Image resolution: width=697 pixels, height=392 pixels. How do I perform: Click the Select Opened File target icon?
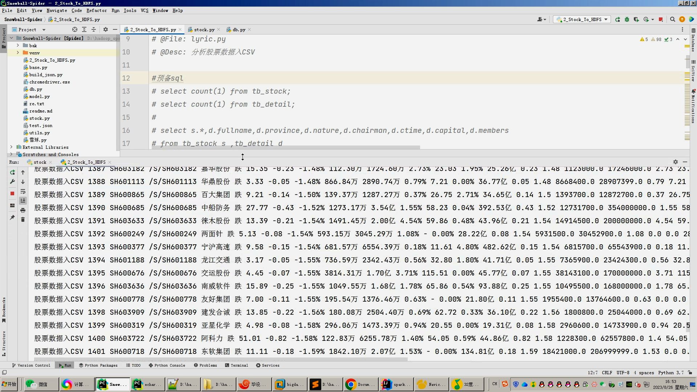[75, 30]
